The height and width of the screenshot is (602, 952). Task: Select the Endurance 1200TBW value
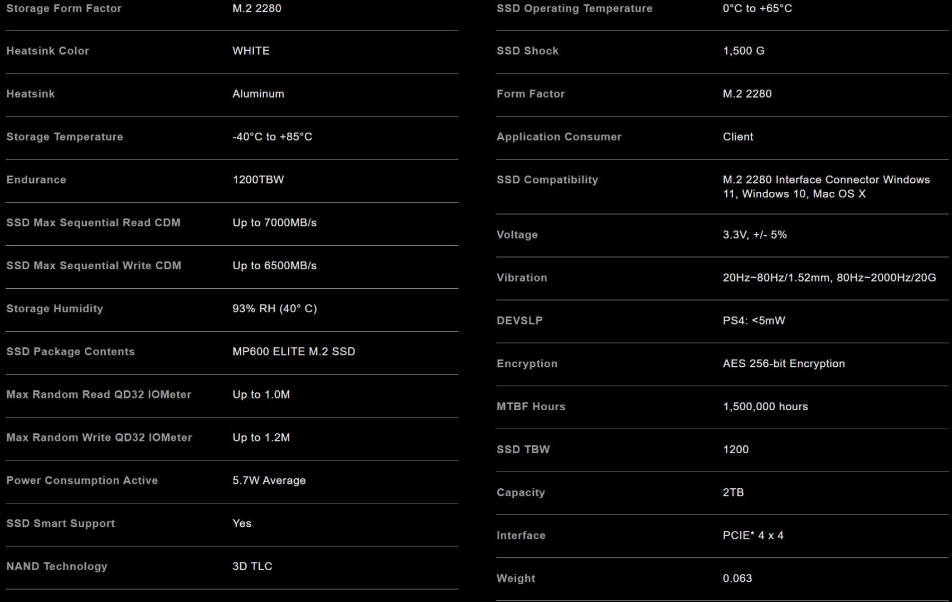click(258, 179)
